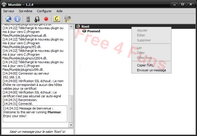This screenshot has height=136, width=197.
Task: Click 'valides pour ce certificat' log line
Action: 19,89
